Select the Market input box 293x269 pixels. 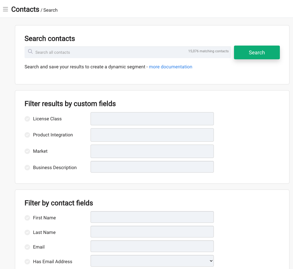(x=152, y=151)
